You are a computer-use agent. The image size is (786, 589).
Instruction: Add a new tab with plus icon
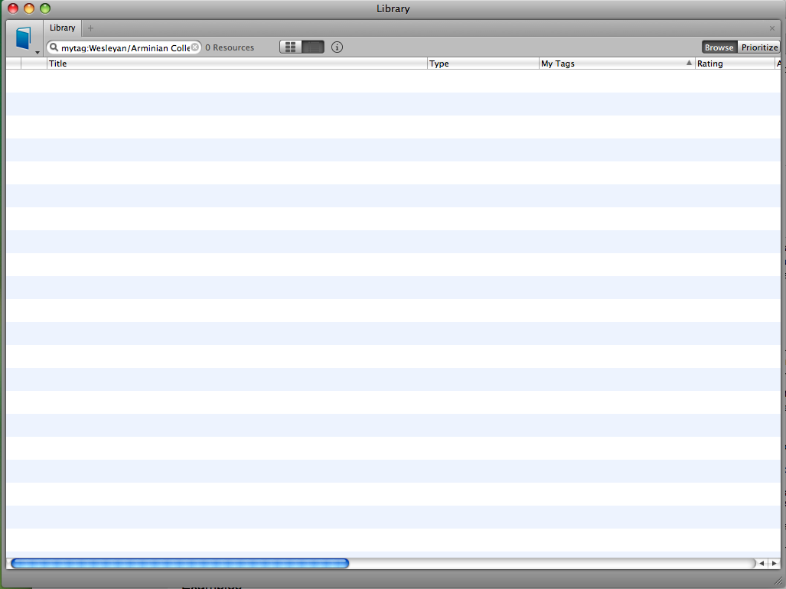pyautogui.click(x=91, y=28)
